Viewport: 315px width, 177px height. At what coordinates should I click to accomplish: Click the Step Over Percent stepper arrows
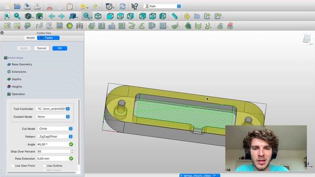[72, 151]
